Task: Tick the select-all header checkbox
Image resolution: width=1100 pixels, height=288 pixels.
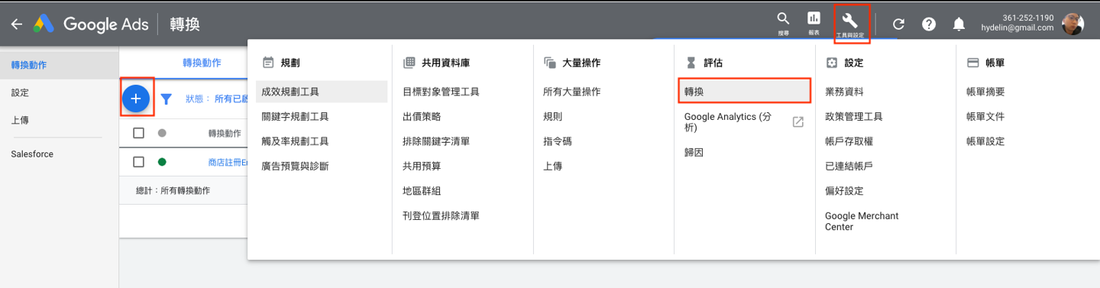Action: pyautogui.click(x=138, y=133)
